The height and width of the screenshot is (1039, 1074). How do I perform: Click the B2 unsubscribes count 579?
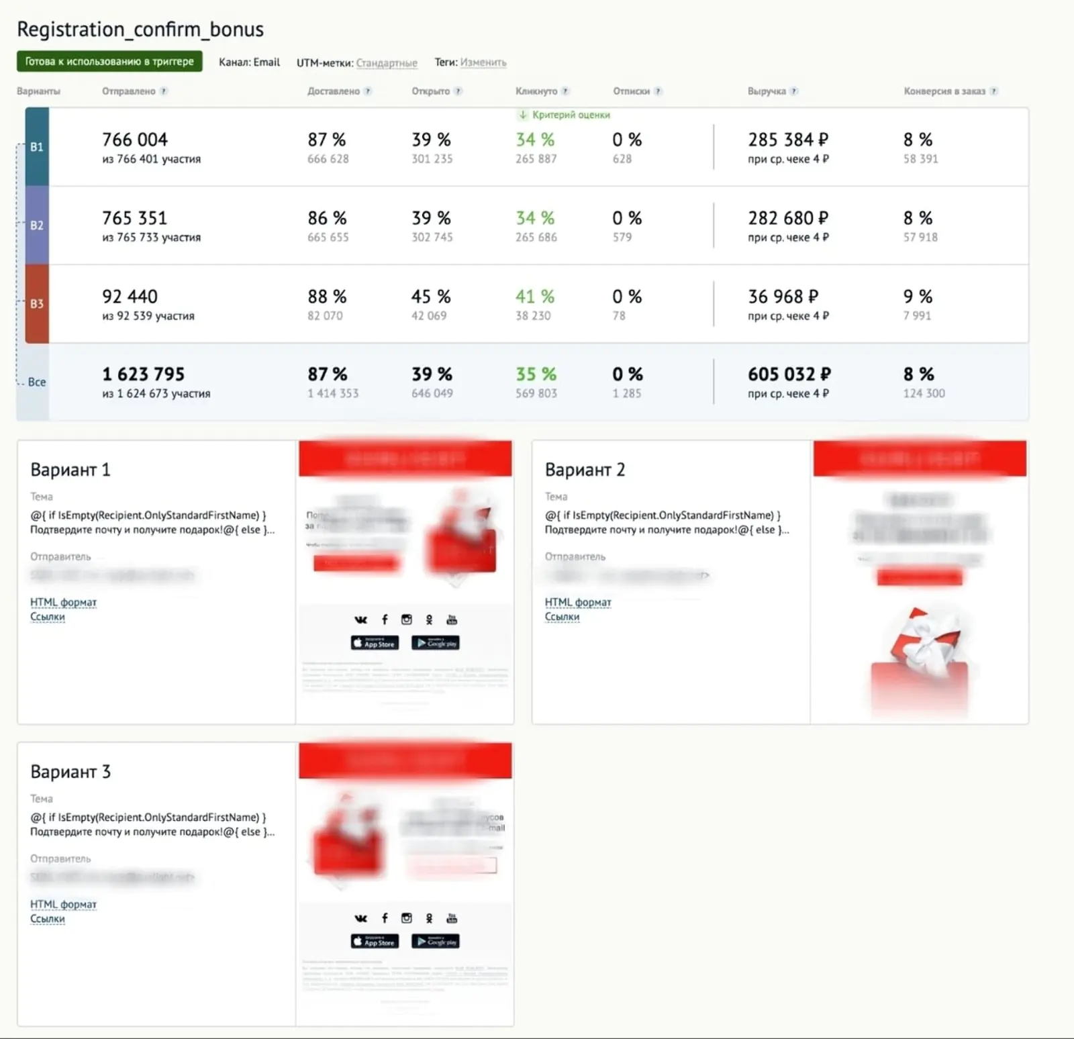pyautogui.click(x=622, y=238)
